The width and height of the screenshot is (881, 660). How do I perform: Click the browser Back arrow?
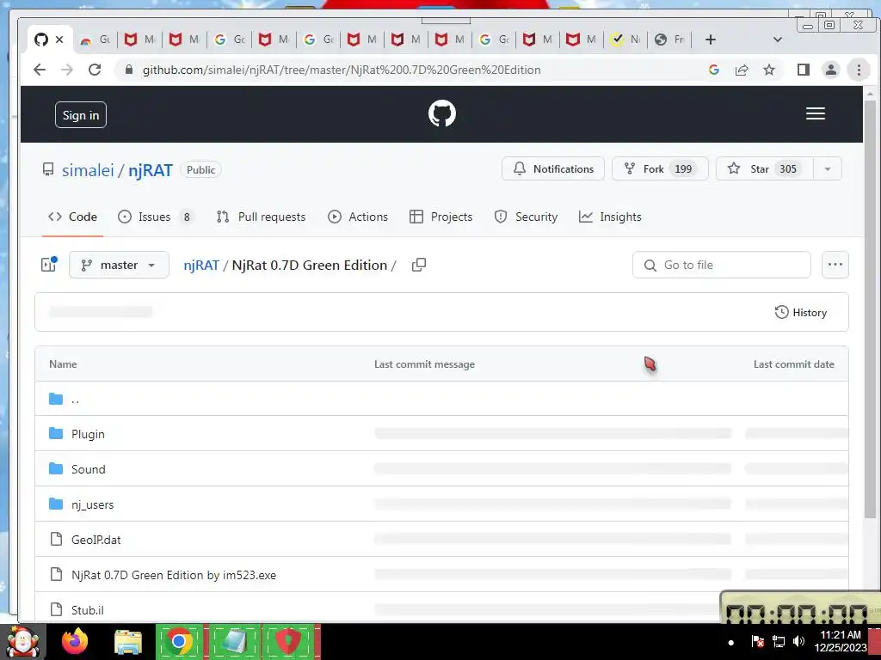(x=40, y=70)
